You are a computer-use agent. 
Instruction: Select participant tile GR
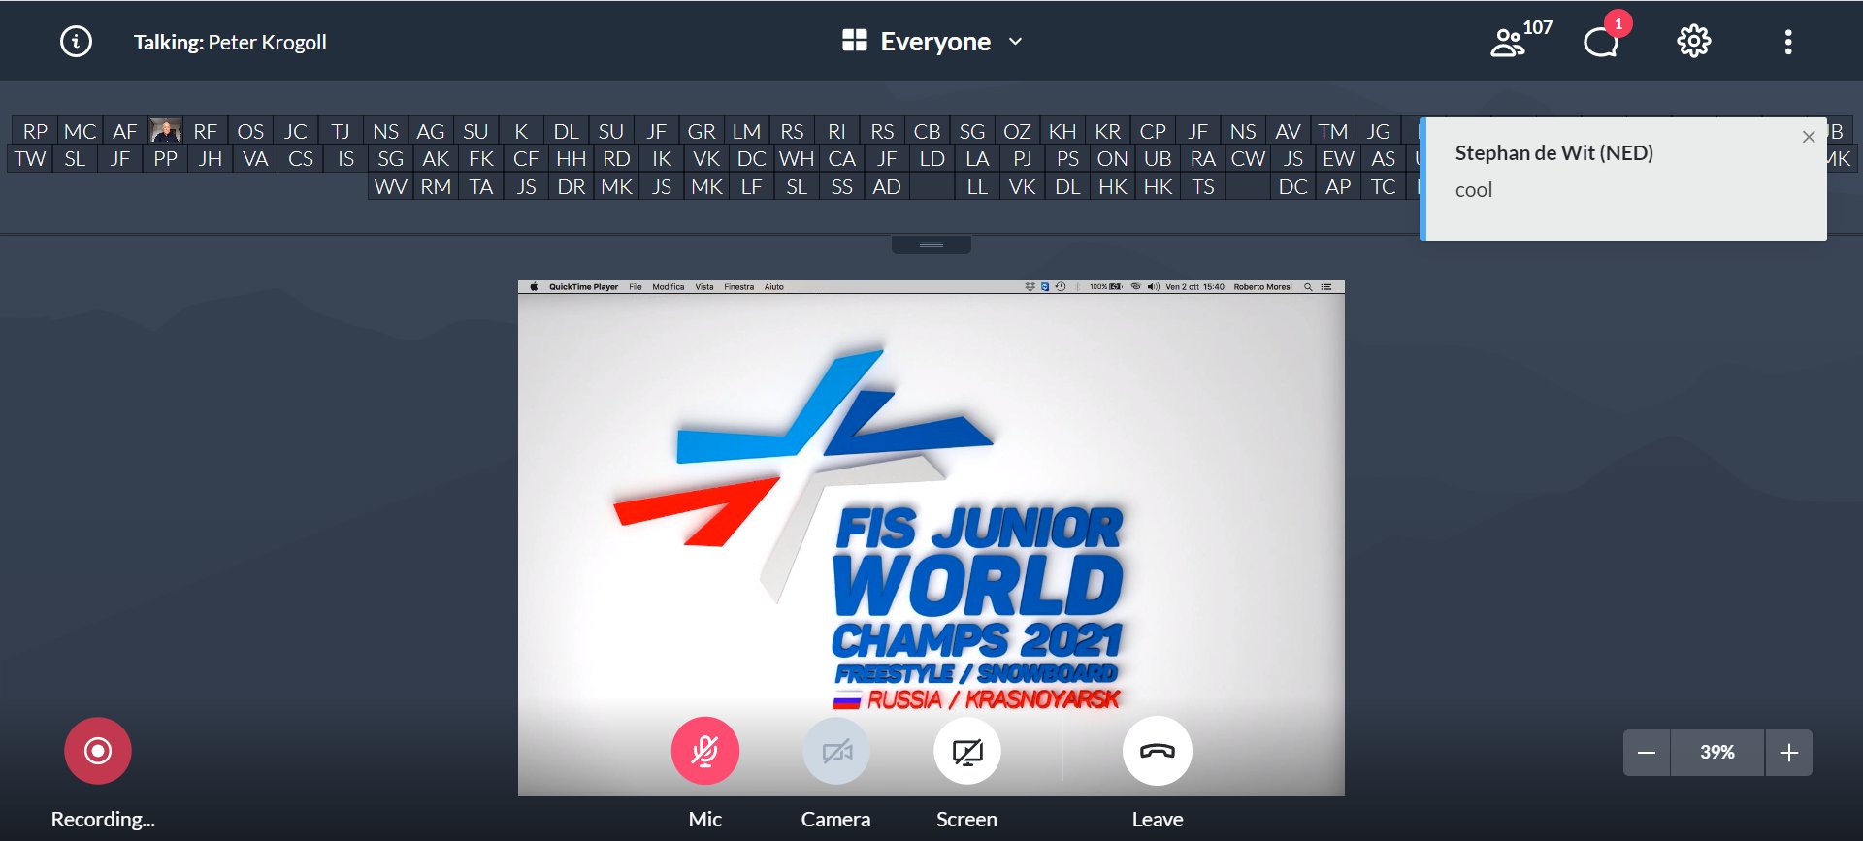click(702, 131)
